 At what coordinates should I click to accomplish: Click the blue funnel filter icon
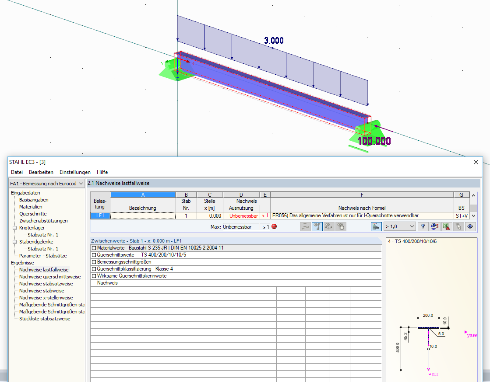423,227
